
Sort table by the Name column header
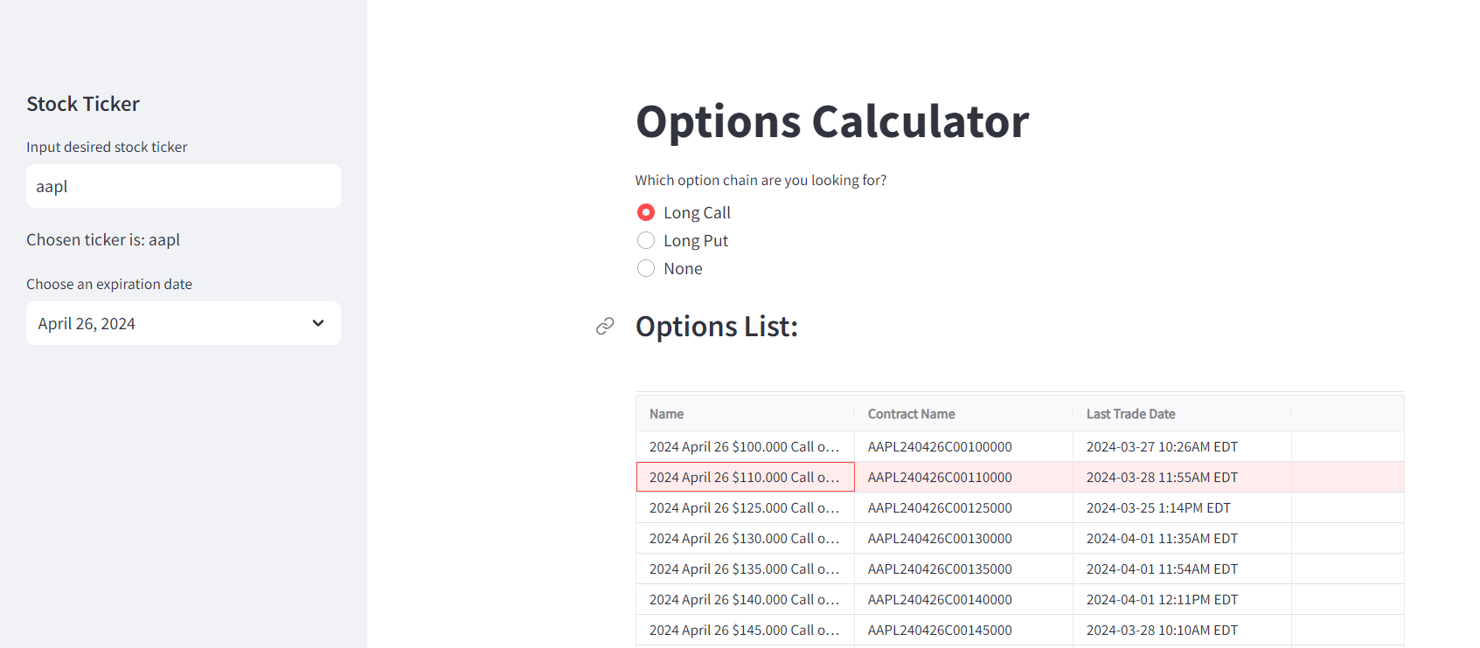(x=667, y=414)
